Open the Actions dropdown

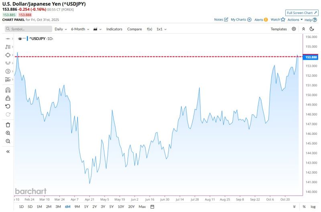point(295,20)
